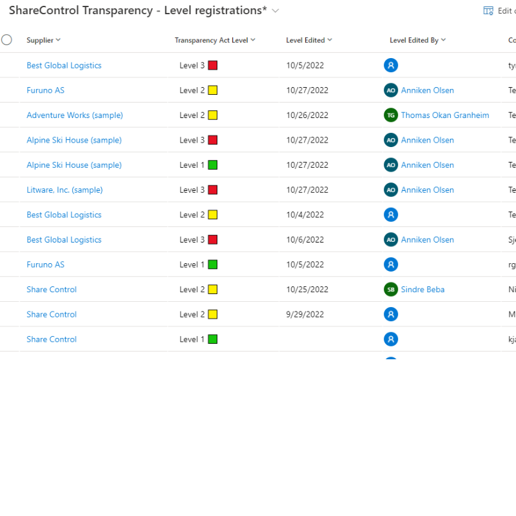Click the green swatch in the Alpine Ski House Level 1 row
The height and width of the screenshot is (516, 516).
(213, 165)
